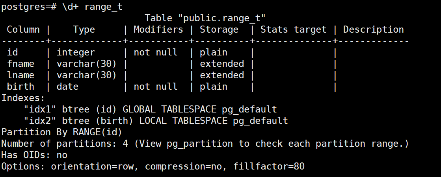Click the fillfactor=80 option
441x177 pixels.
[269, 166]
